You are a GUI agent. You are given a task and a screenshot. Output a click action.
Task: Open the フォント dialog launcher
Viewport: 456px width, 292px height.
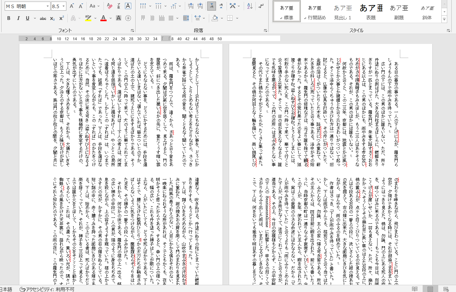coord(132,30)
